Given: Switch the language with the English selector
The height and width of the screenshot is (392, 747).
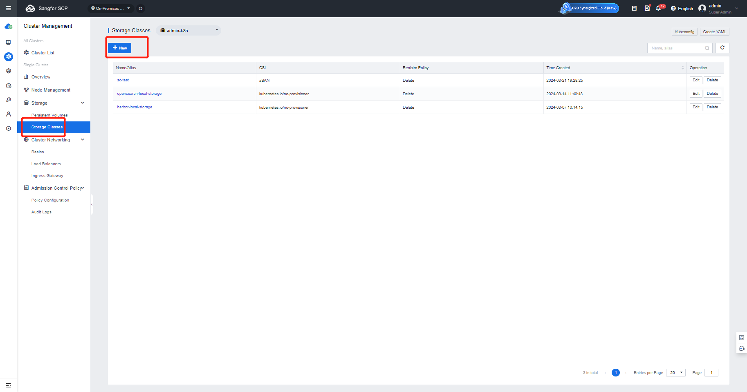Looking at the screenshot, I should (682, 9).
